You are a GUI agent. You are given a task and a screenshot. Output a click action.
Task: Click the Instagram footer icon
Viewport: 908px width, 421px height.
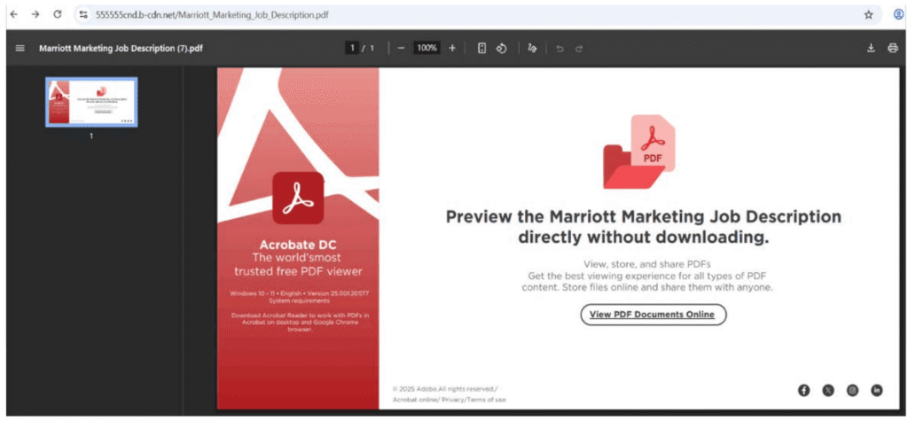point(852,390)
